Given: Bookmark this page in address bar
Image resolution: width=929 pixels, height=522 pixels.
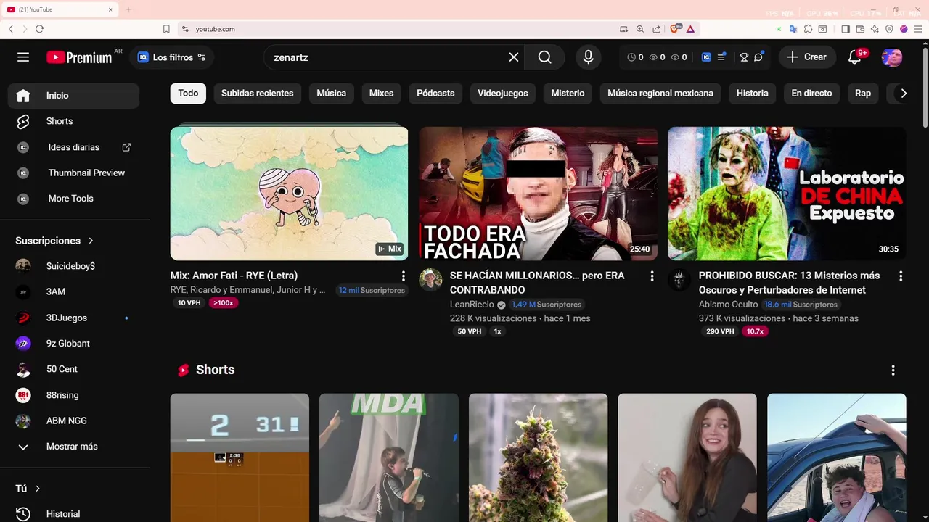Looking at the screenshot, I should (x=166, y=29).
